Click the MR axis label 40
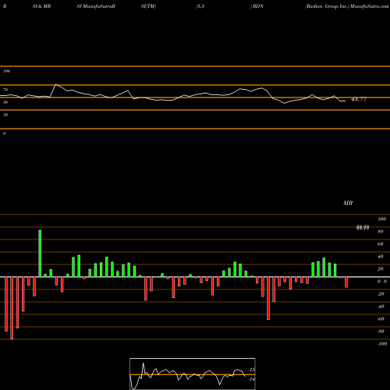The width and height of the screenshot is (390, 390). [381, 257]
